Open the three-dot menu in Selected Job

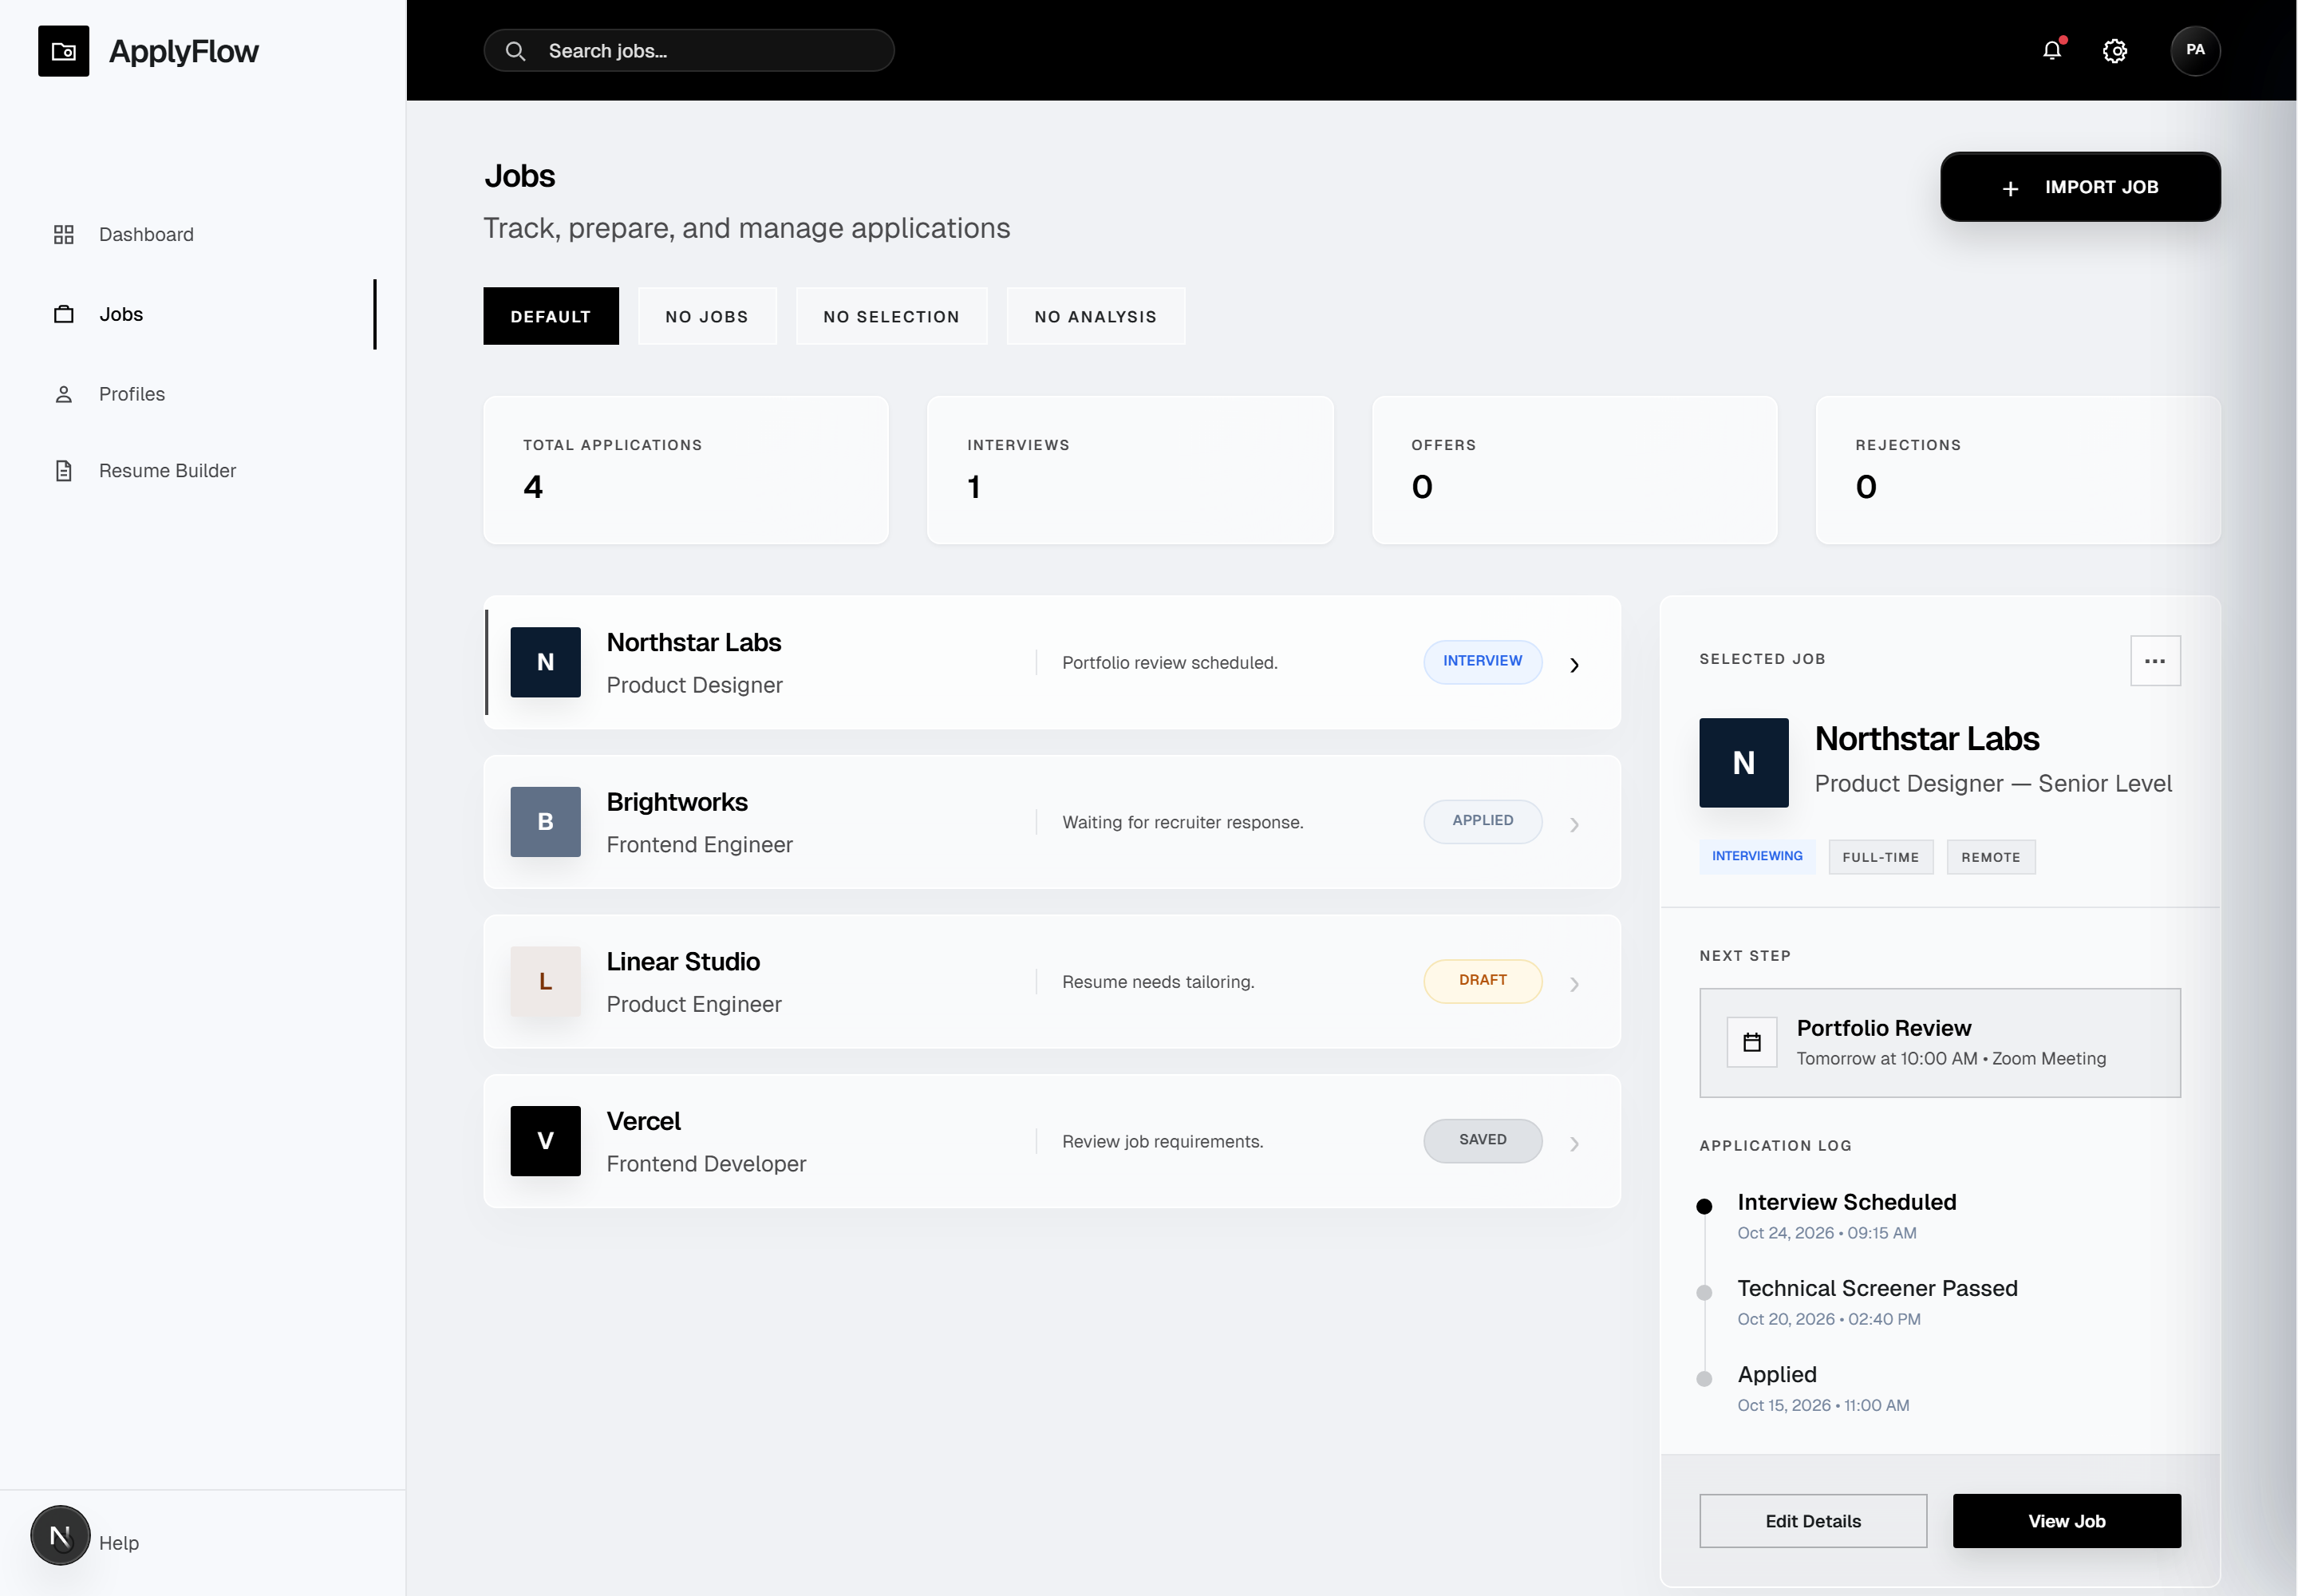pos(2155,660)
